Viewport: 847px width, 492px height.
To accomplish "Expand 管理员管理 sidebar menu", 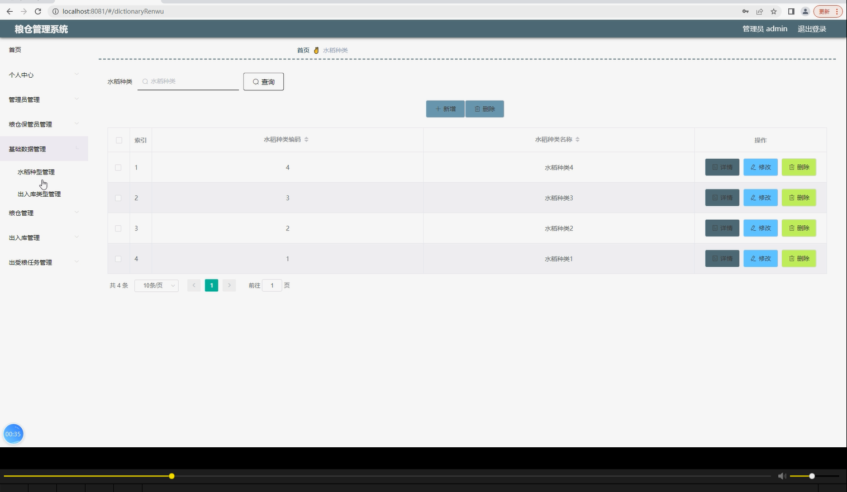I will pyautogui.click(x=44, y=100).
